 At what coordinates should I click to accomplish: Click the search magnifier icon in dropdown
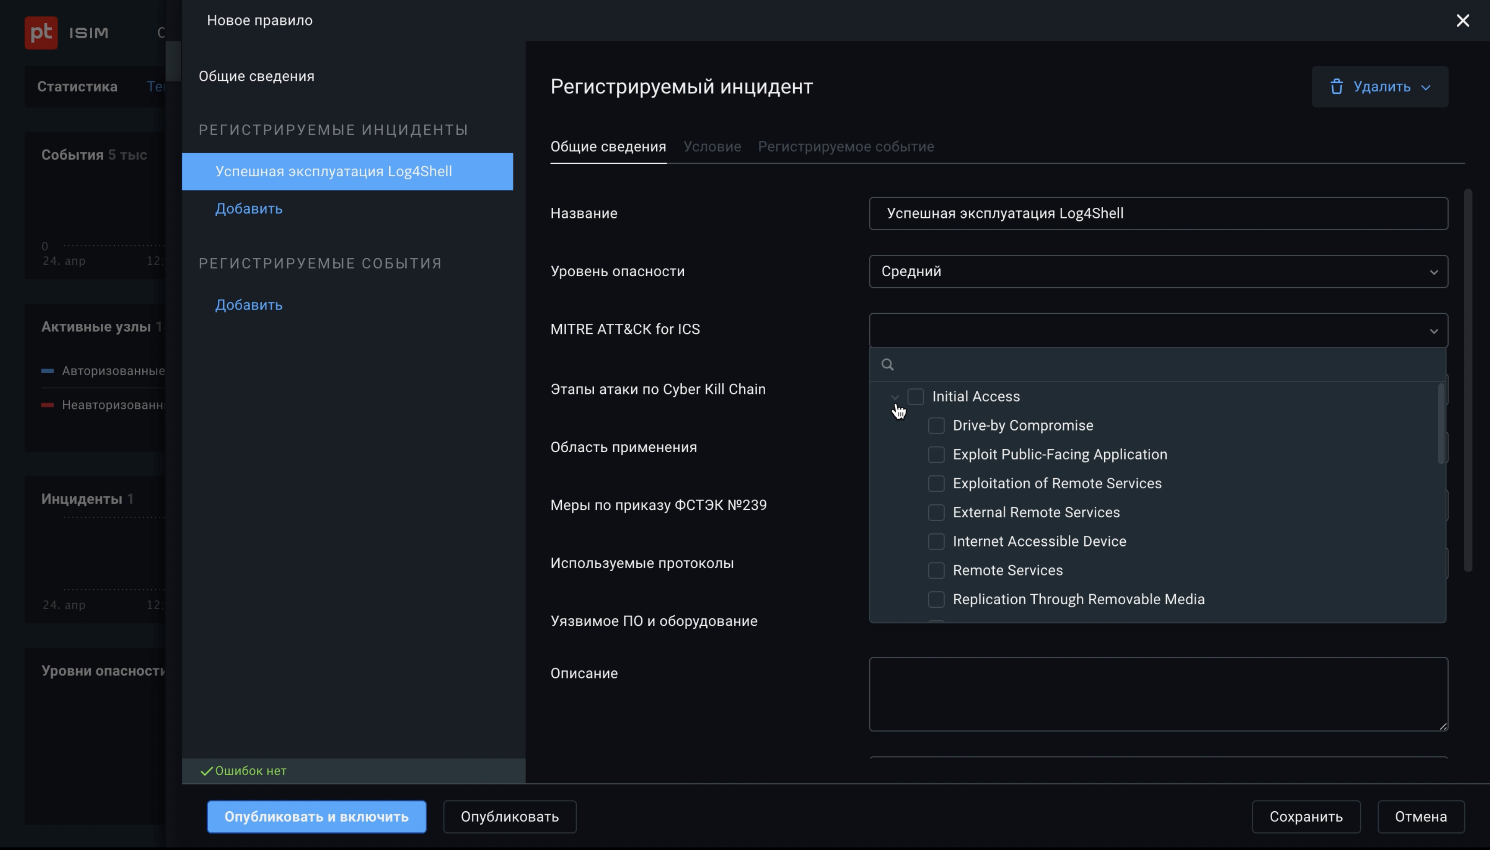(x=887, y=365)
